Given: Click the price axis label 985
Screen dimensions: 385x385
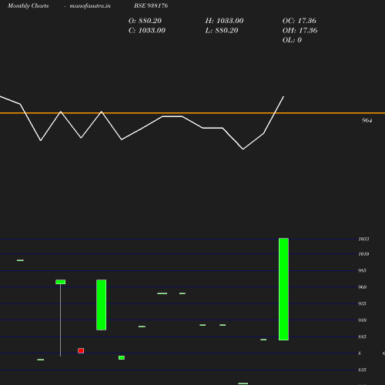Looking at the screenshot, I should 362,270.
